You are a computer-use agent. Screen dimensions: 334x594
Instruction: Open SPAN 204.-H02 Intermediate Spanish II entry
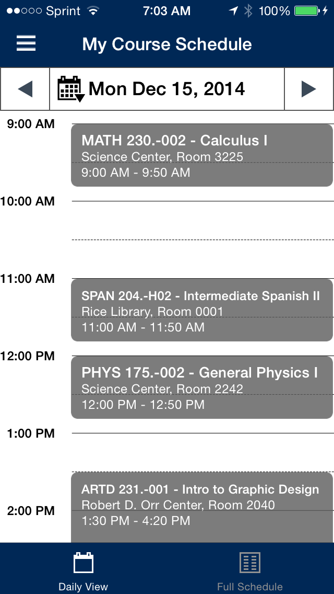tap(202, 310)
